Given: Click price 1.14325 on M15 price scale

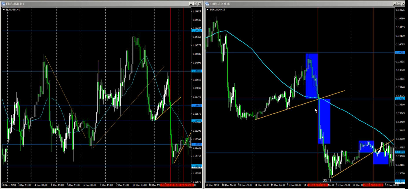Looking at the screenshot, I should 400,10.
